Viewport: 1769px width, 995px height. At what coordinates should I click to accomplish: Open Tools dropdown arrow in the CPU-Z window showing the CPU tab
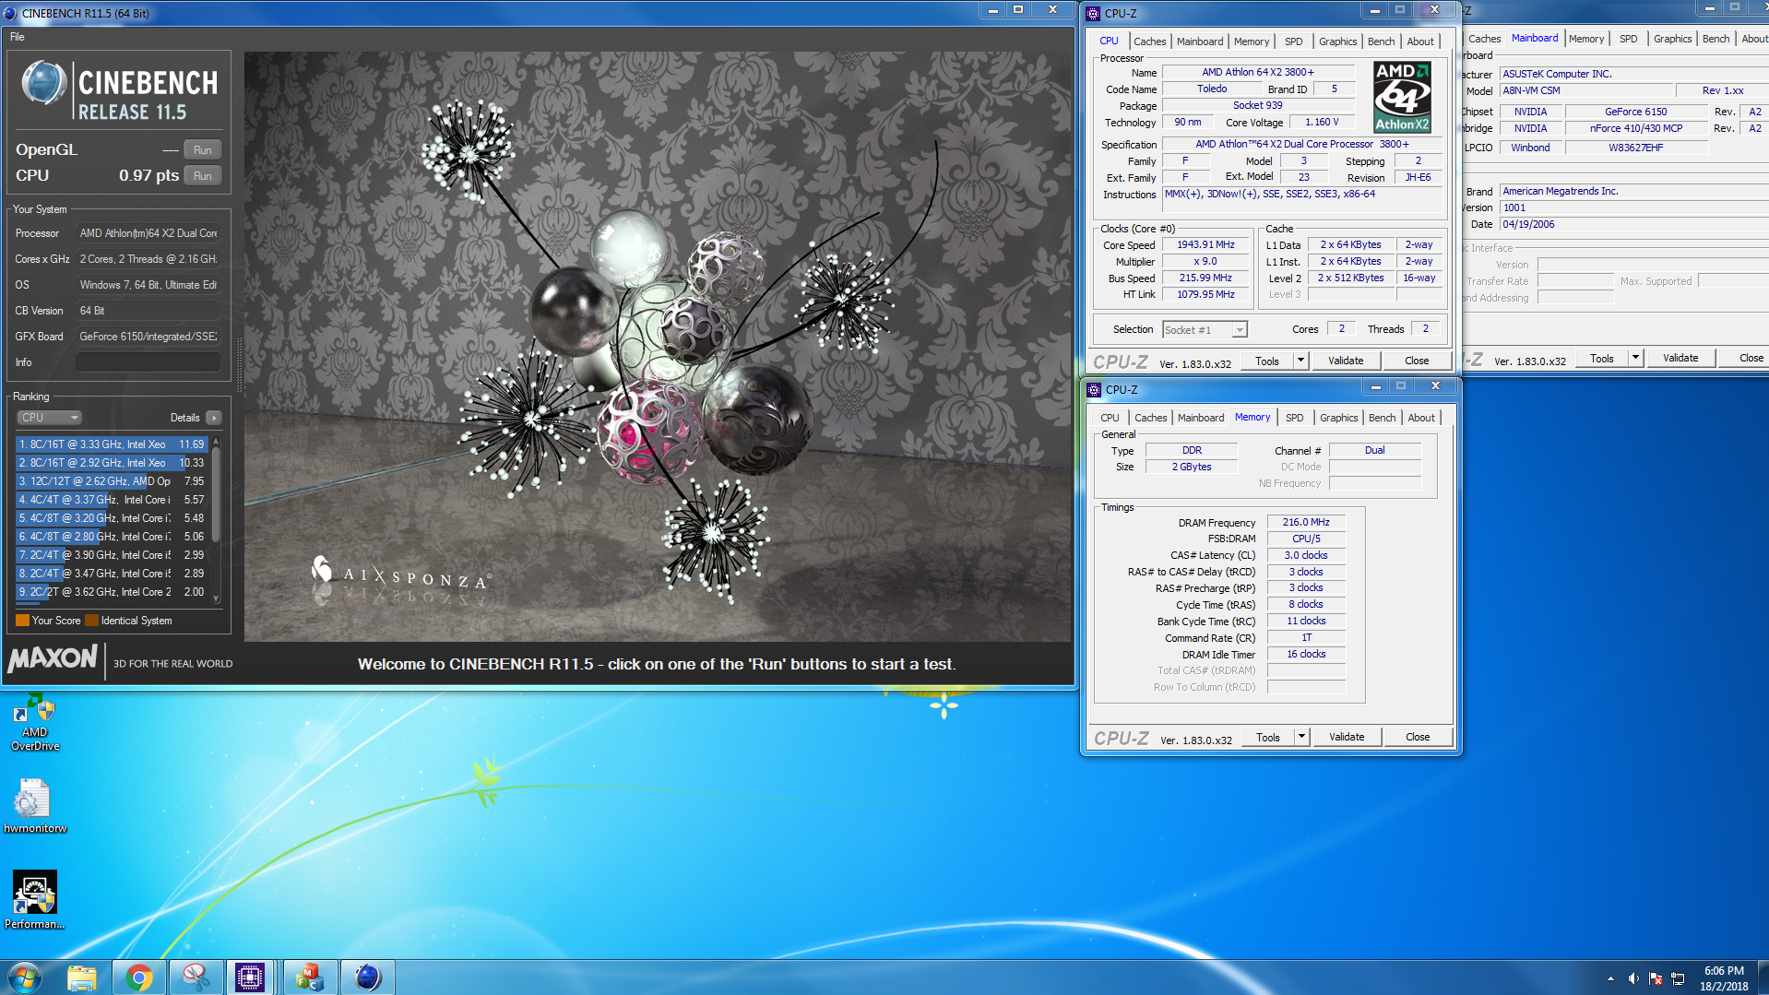coord(1300,361)
